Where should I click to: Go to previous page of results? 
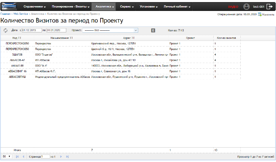coord(23,157)
